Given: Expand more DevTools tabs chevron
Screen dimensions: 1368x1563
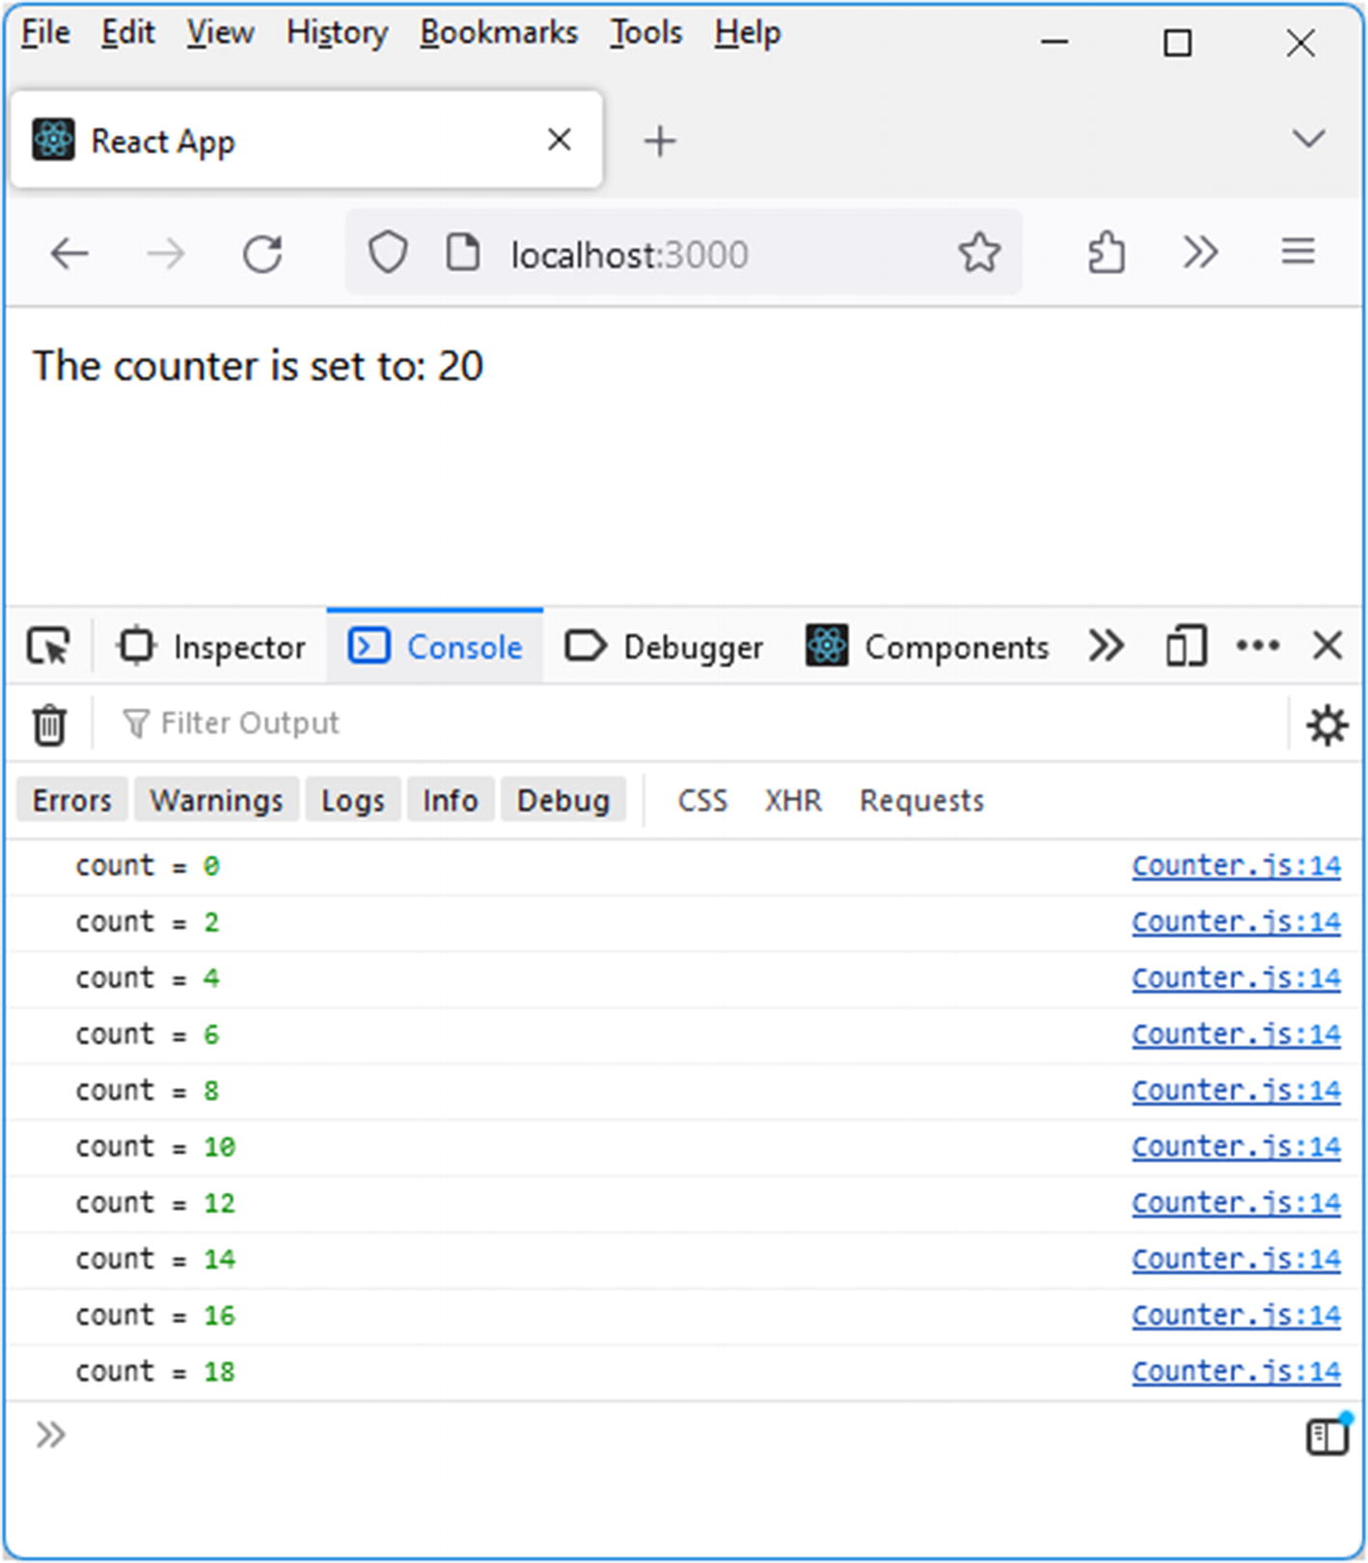Looking at the screenshot, I should pyautogui.click(x=1106, y=646).
